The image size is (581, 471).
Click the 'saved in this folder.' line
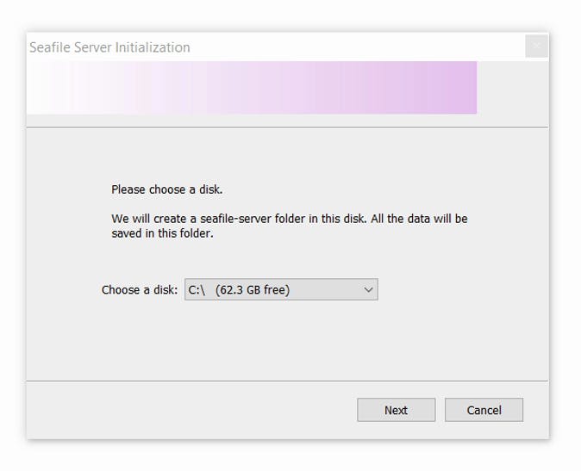point(162,233)
